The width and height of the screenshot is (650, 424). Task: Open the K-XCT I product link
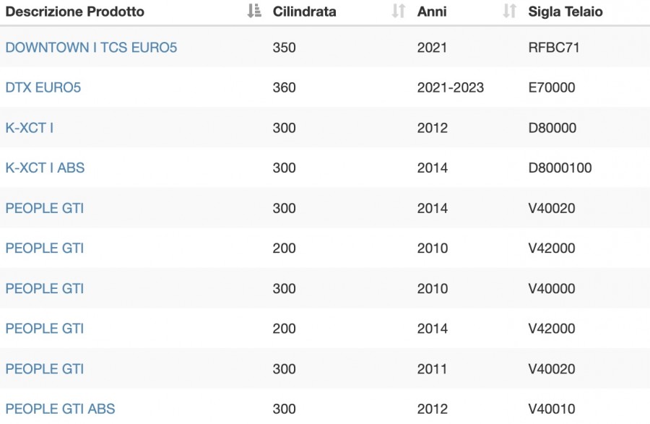coord(30,128)
